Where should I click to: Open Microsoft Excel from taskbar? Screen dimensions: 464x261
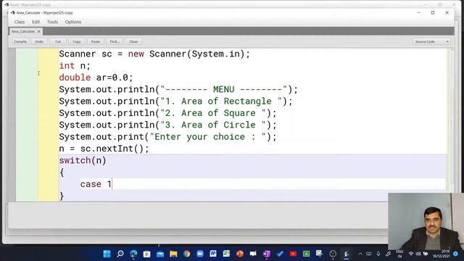pyautogui.click(x=226, y=254)
